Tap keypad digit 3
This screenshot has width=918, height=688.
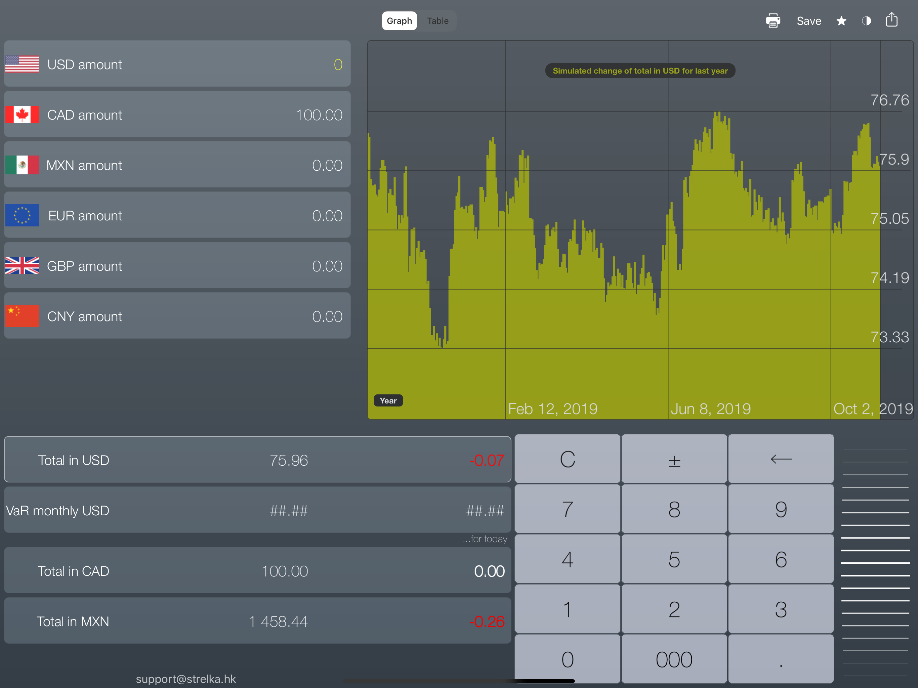[x=781, y=609]
